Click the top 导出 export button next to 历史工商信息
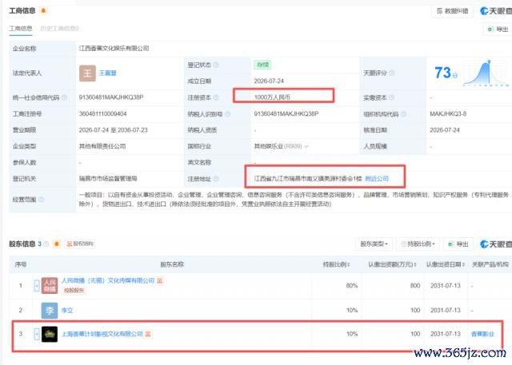Viewport: 512px width, 365px height. [x=498, y=30]
